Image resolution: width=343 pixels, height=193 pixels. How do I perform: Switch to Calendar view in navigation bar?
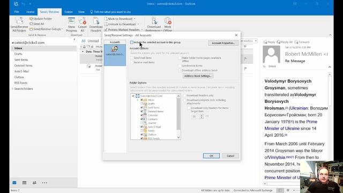24,183
